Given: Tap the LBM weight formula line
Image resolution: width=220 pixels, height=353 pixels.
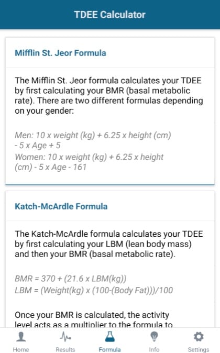Looking at the screenshot, I should tap(94, 290).
